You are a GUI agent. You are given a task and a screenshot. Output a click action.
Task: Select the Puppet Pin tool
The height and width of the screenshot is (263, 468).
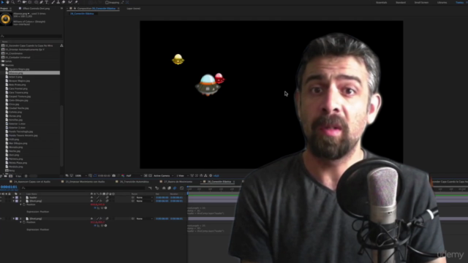(76, 2)
